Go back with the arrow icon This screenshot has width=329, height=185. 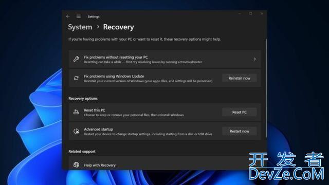pyautogui.click(x=68, y=16)
